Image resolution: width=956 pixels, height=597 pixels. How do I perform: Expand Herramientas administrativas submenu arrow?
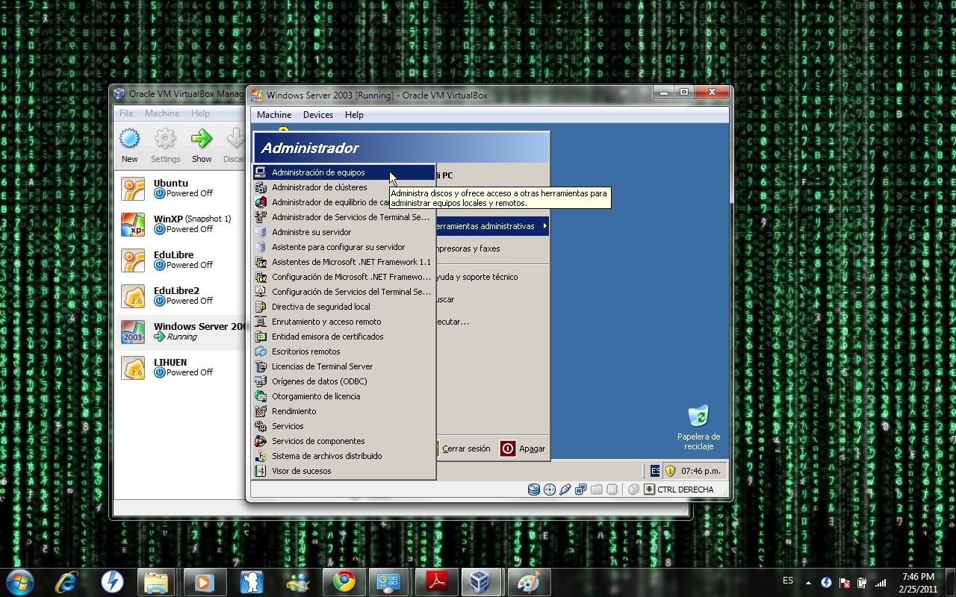pyautogui.click(x=544, y=226)
